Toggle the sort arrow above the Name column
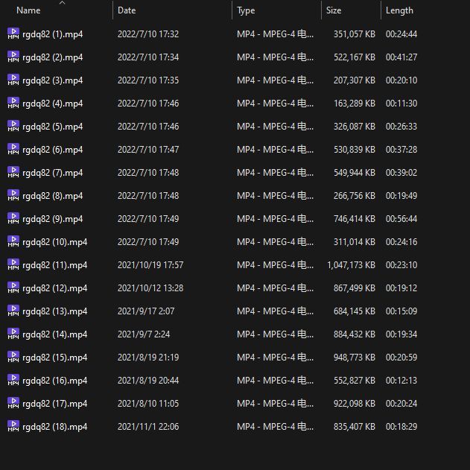Image resolution: width=470 pixels, height=470 pixels. (x=62, y=3)
